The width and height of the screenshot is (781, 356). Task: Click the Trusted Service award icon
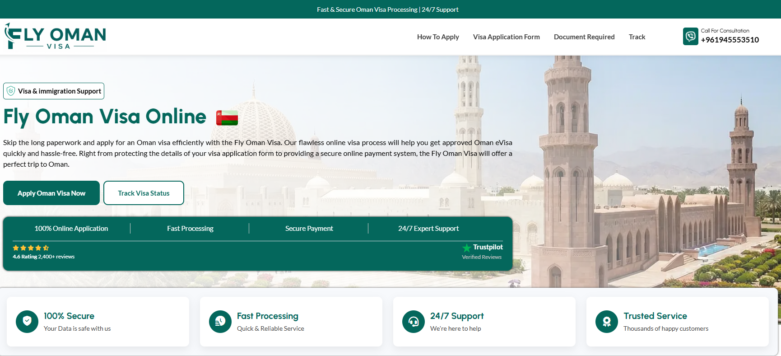tap(607, 321)
